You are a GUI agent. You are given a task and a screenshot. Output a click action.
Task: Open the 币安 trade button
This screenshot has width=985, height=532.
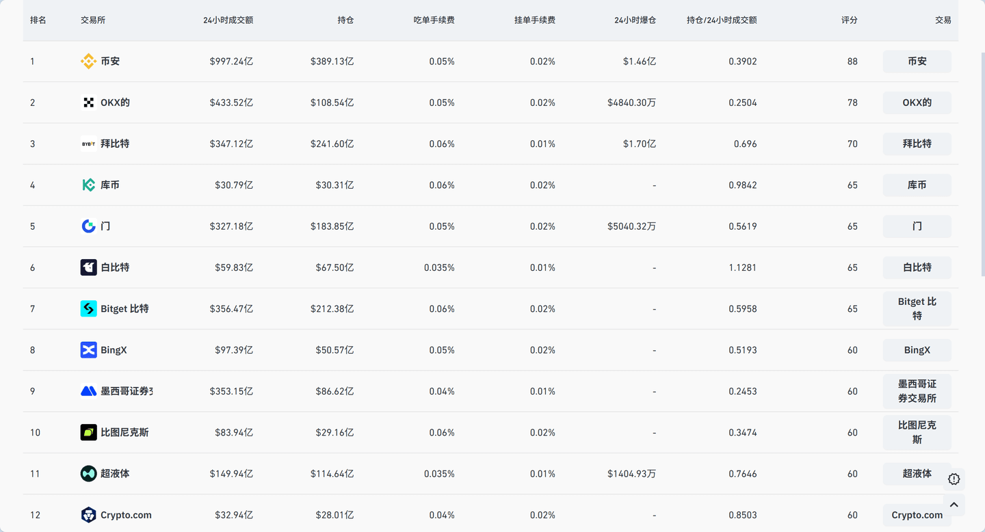[917, 62]
